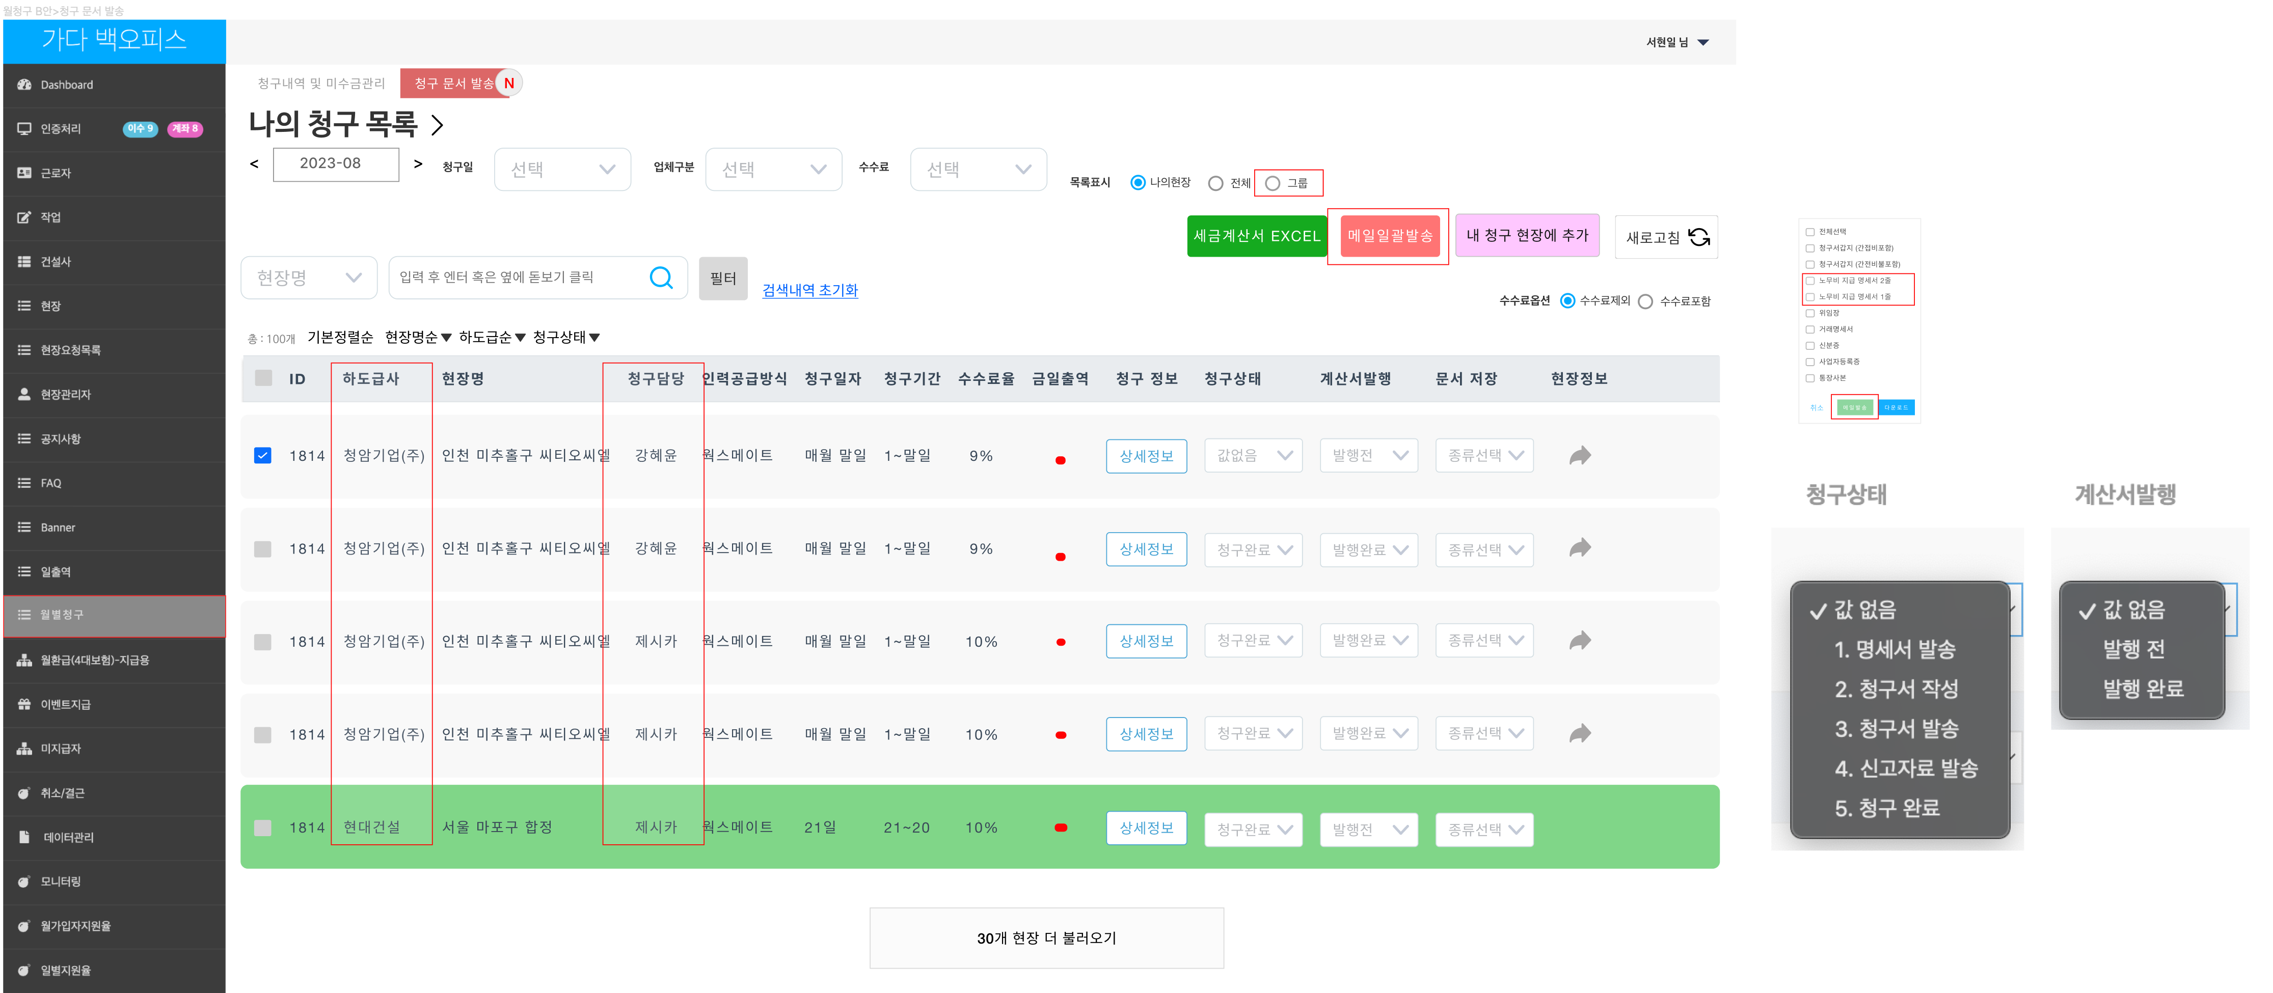Click the share arrow for 강혜윤 청구완료 row
This screenshot has height=993, width=2273.
click(x=1580, y=547)
